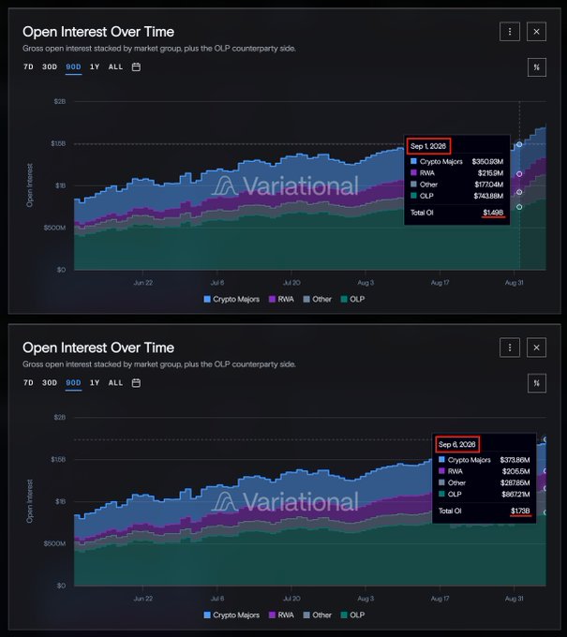Select 30D range in the top chart
This screenshot has height=637, width=567.
[50, 67]
